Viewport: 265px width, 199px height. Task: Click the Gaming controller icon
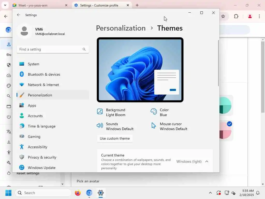click(x=22, y=136)
